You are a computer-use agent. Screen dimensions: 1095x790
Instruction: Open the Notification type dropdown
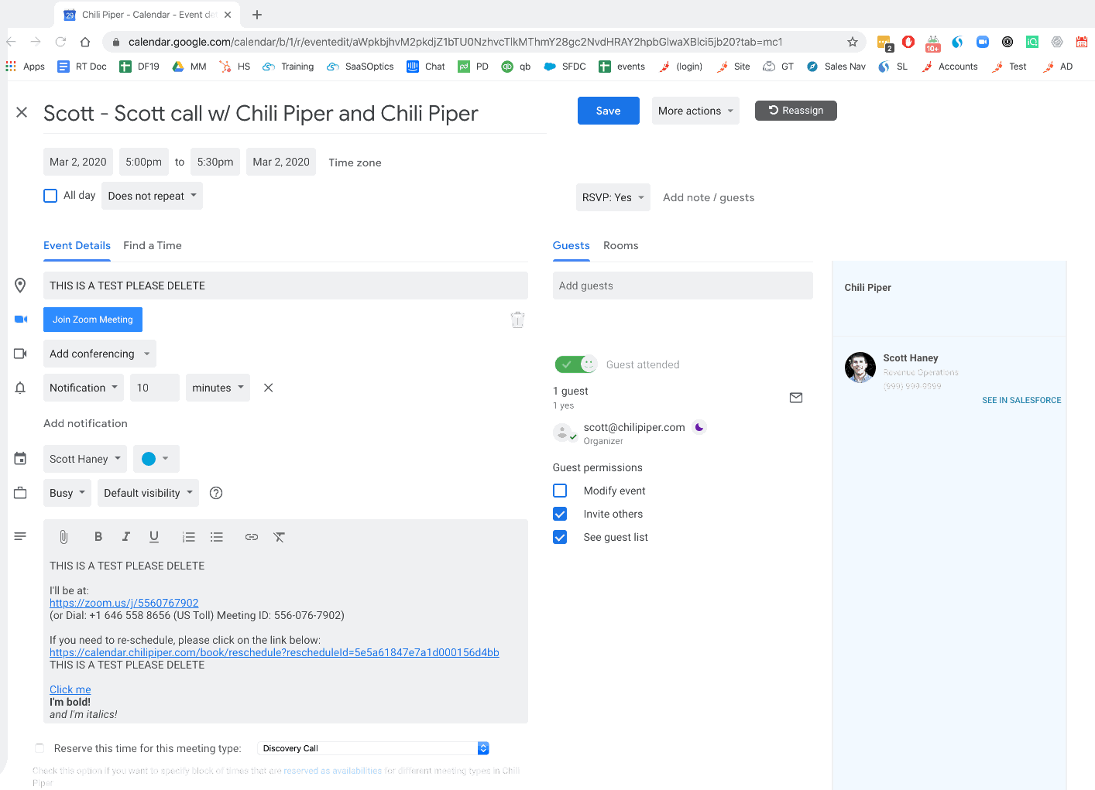click(x=84, y=388)
